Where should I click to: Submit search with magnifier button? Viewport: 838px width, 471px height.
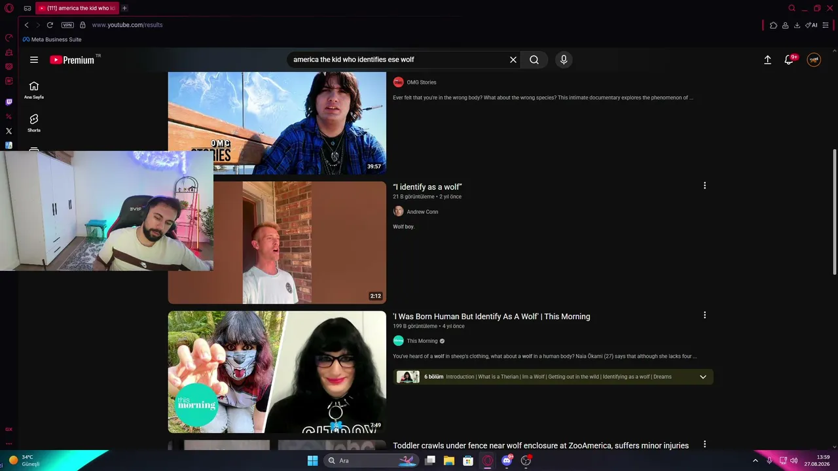[x=534, y=60]
